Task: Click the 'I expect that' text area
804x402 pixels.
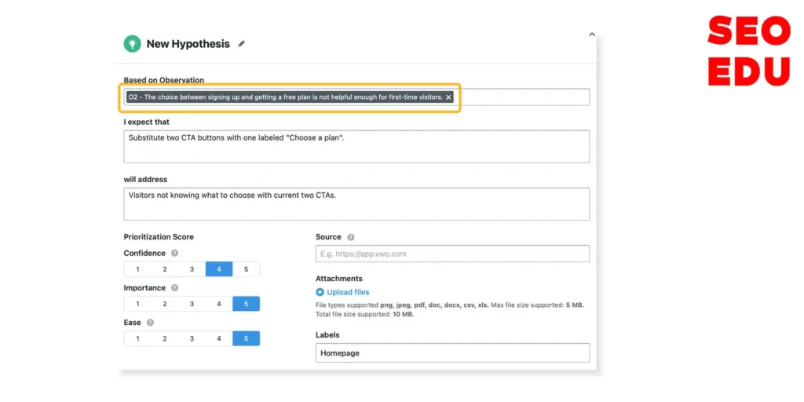Action: 356,146
